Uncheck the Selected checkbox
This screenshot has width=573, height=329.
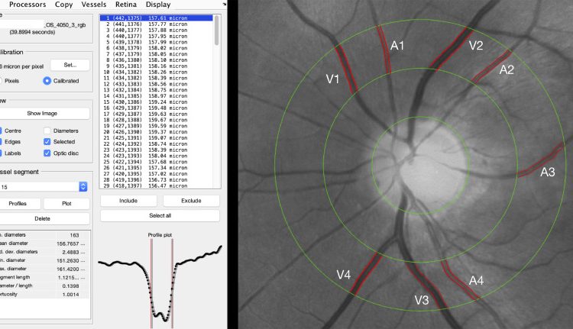click(x=47, y=141)
